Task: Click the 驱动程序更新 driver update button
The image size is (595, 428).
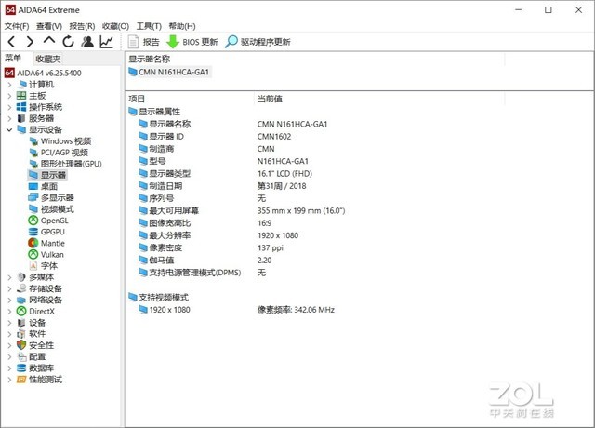Action: [x=258, y=42]
